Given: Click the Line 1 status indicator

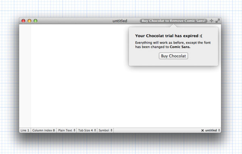Looking at the screenshot, I should click(25, 130).
